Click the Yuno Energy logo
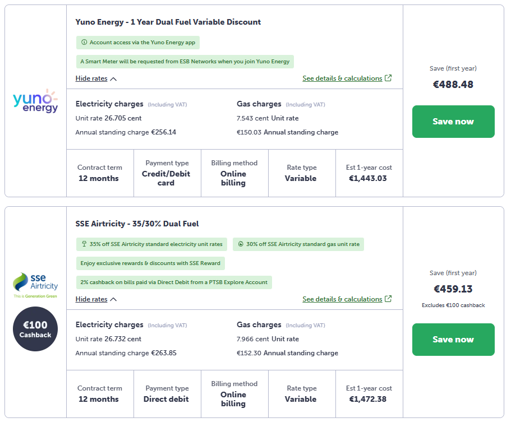The height and width of the screenshot is (427, 511). pyautogui.click(x=35, y=101)
